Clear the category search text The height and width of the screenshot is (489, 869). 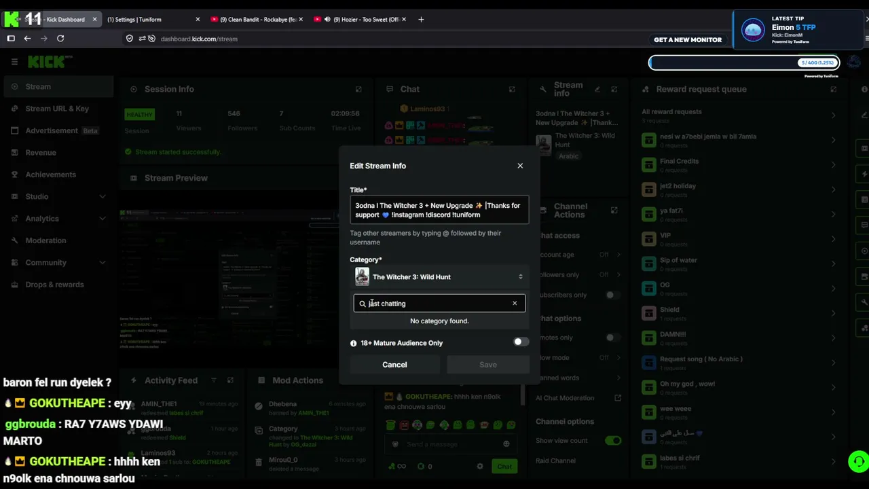(x=515, y=304)
